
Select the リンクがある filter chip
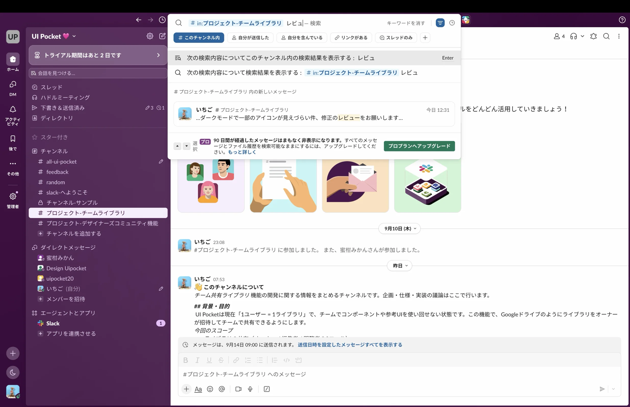tap(351, 38)
